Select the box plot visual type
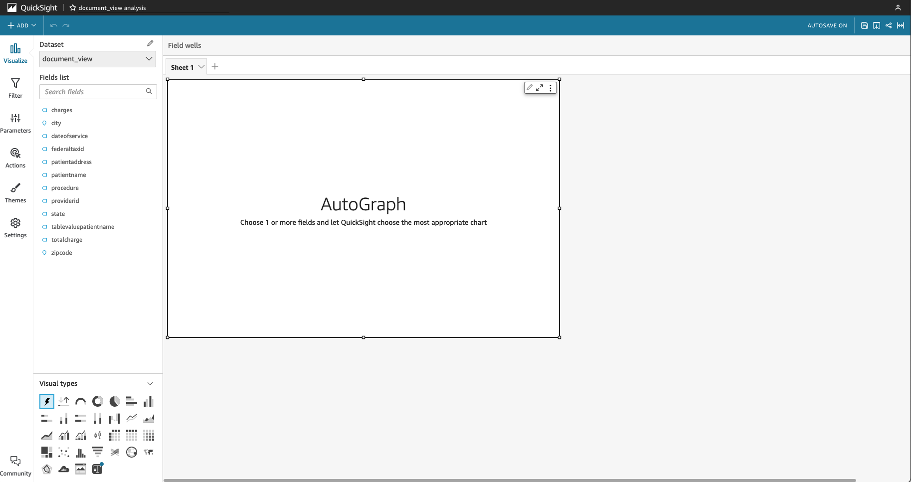The width and height of the screenshot is (911, 482). click(97, 435)
